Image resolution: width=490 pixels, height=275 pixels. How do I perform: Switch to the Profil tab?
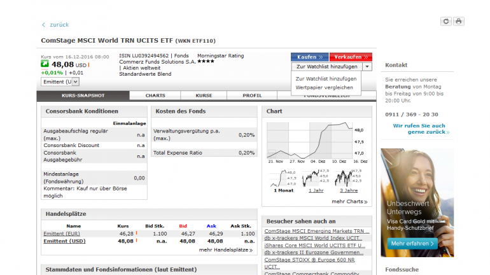tap(252, 95)
